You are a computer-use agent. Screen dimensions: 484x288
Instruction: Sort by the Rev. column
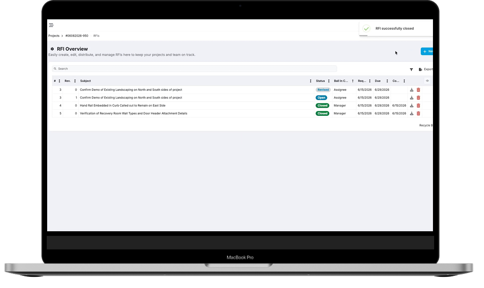[x=75, y=81]
